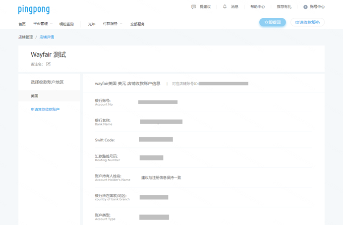Open the 消息 notification bell
The width and height of the screenshot is (343, 225).
coord(225,6)
